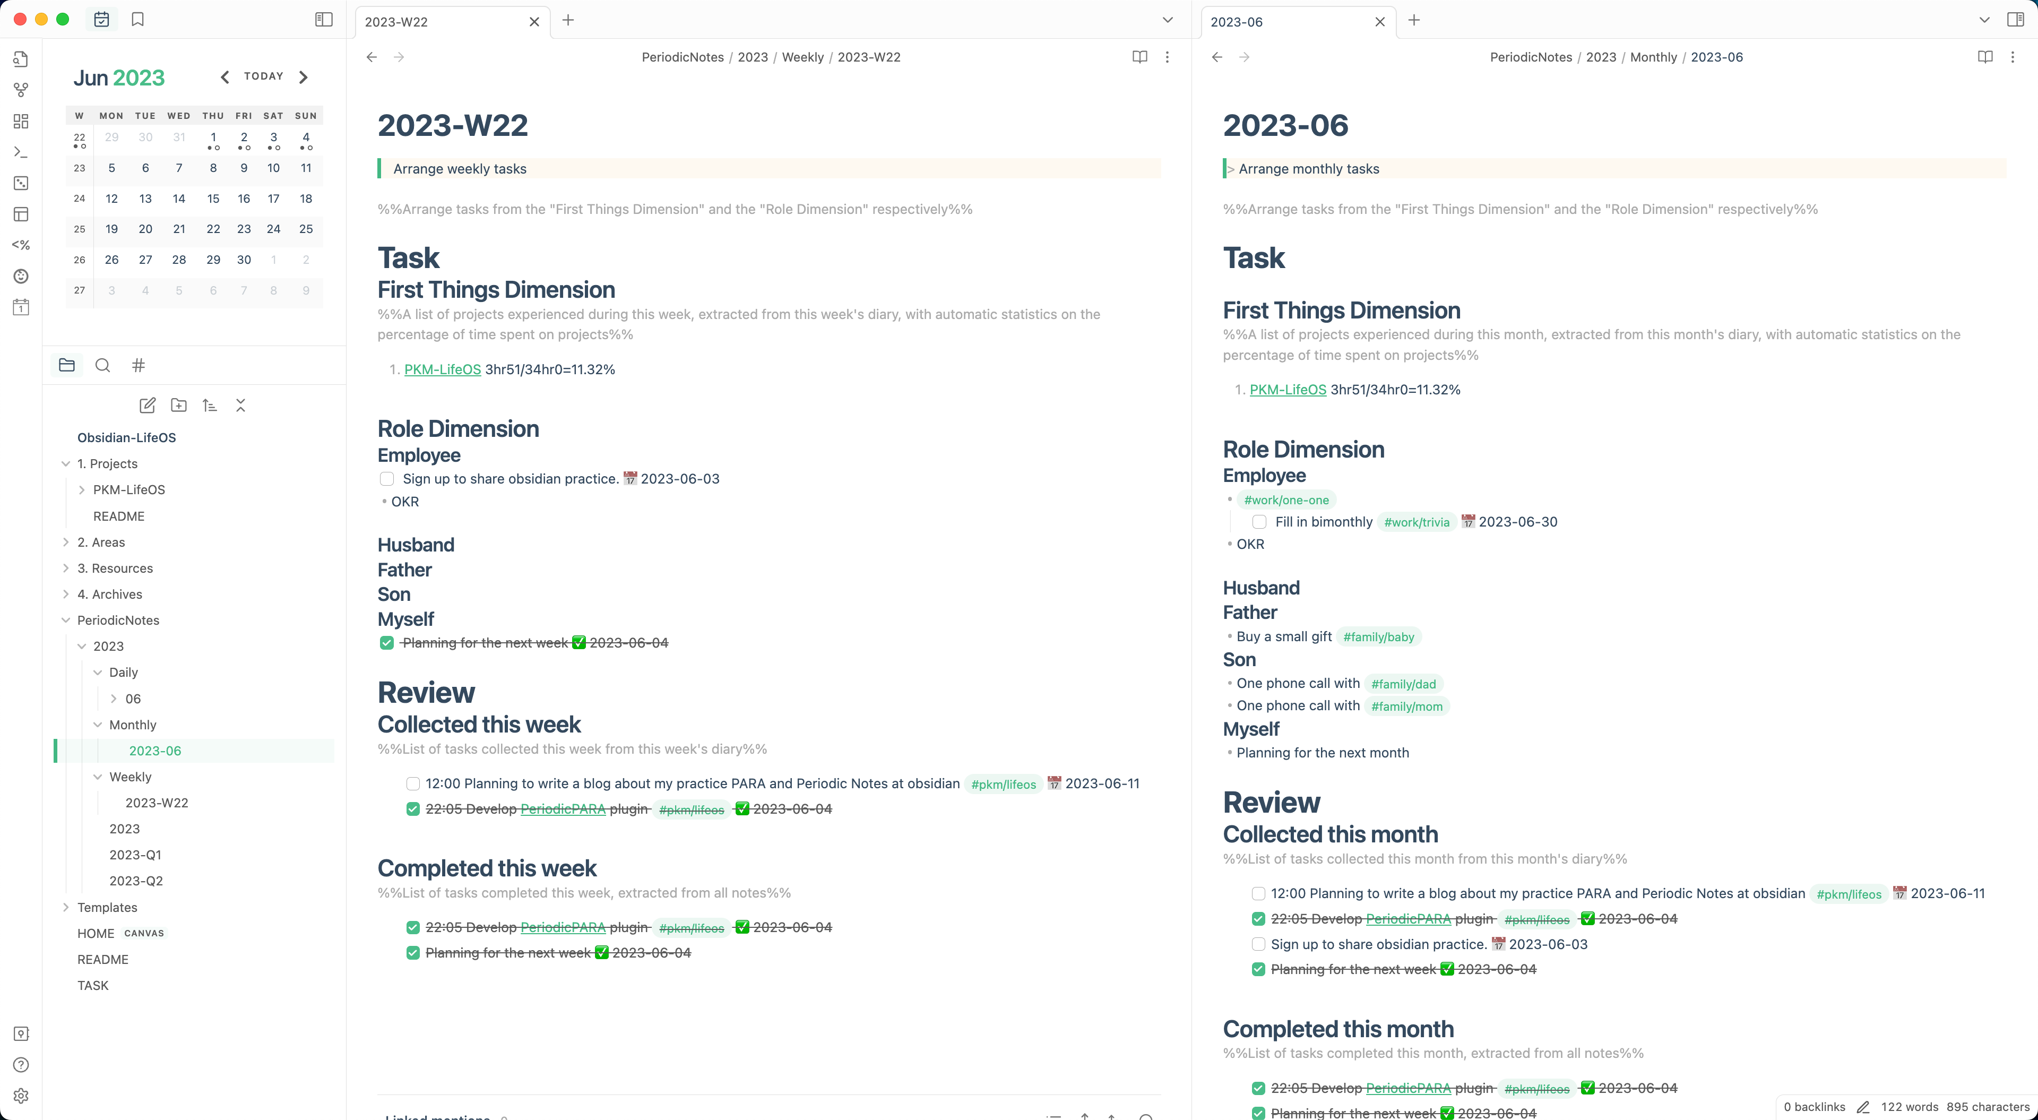Select the 2023-Q1 note in file tree
Viewport: 2038px width, 1120px height.
(135, 855)
